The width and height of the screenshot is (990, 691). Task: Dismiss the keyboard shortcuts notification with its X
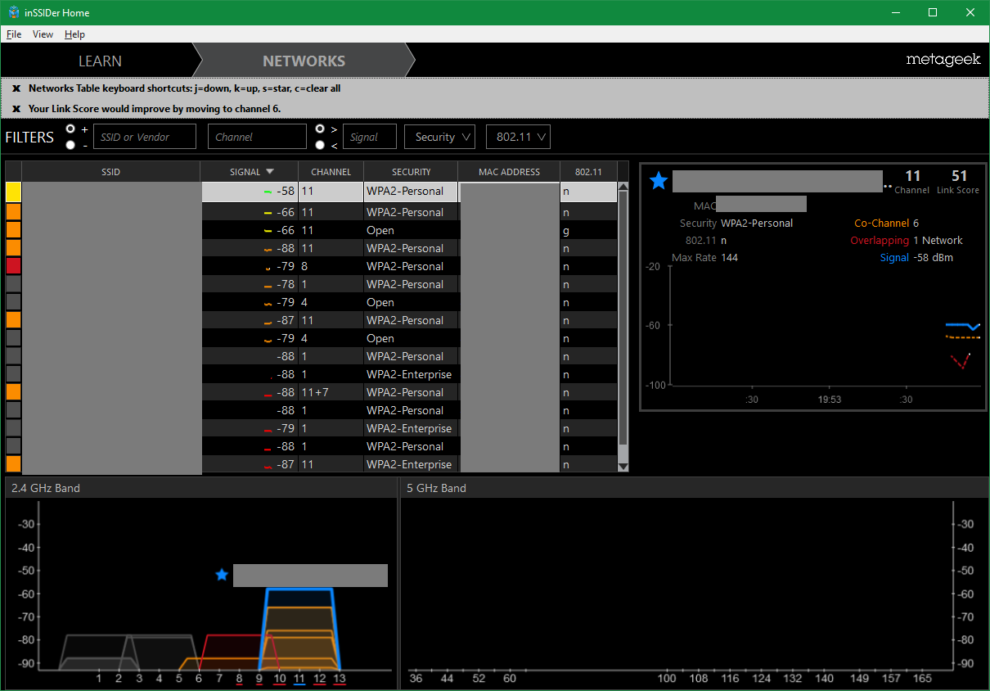point(16,88)
